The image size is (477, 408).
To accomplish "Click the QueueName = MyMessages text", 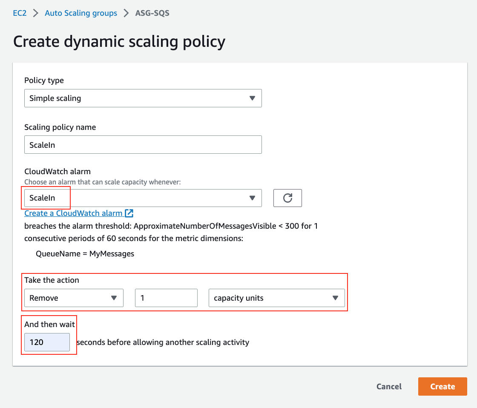I will [x=85, y=254].
